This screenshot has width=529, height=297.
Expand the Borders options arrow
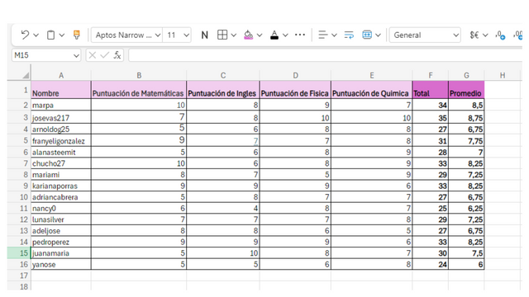click(x=233, y=35)
